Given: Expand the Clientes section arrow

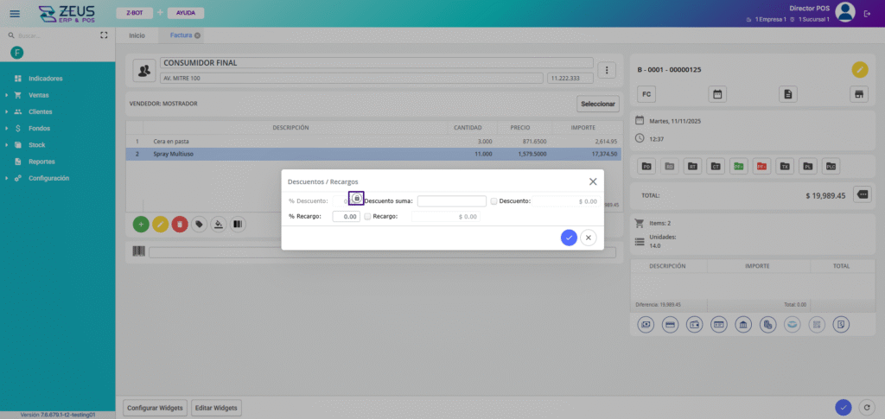Looking at the screenshot, I should (7, 112).
